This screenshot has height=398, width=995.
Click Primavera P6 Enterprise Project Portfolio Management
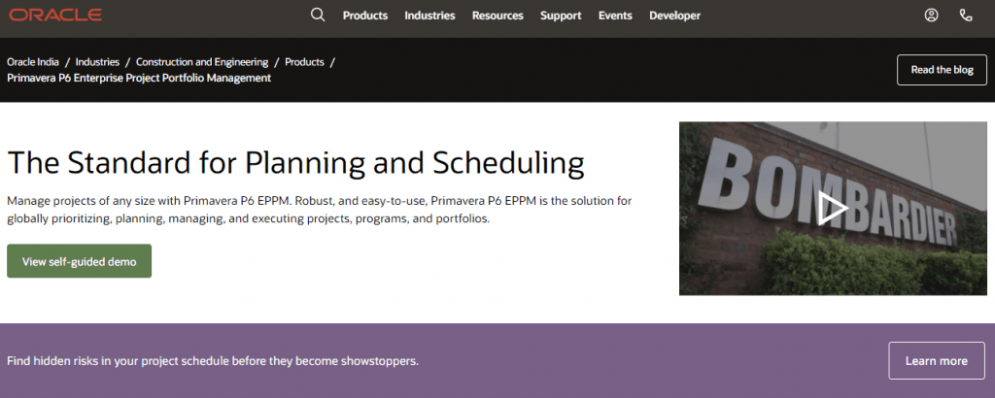[x=139, y=78]
